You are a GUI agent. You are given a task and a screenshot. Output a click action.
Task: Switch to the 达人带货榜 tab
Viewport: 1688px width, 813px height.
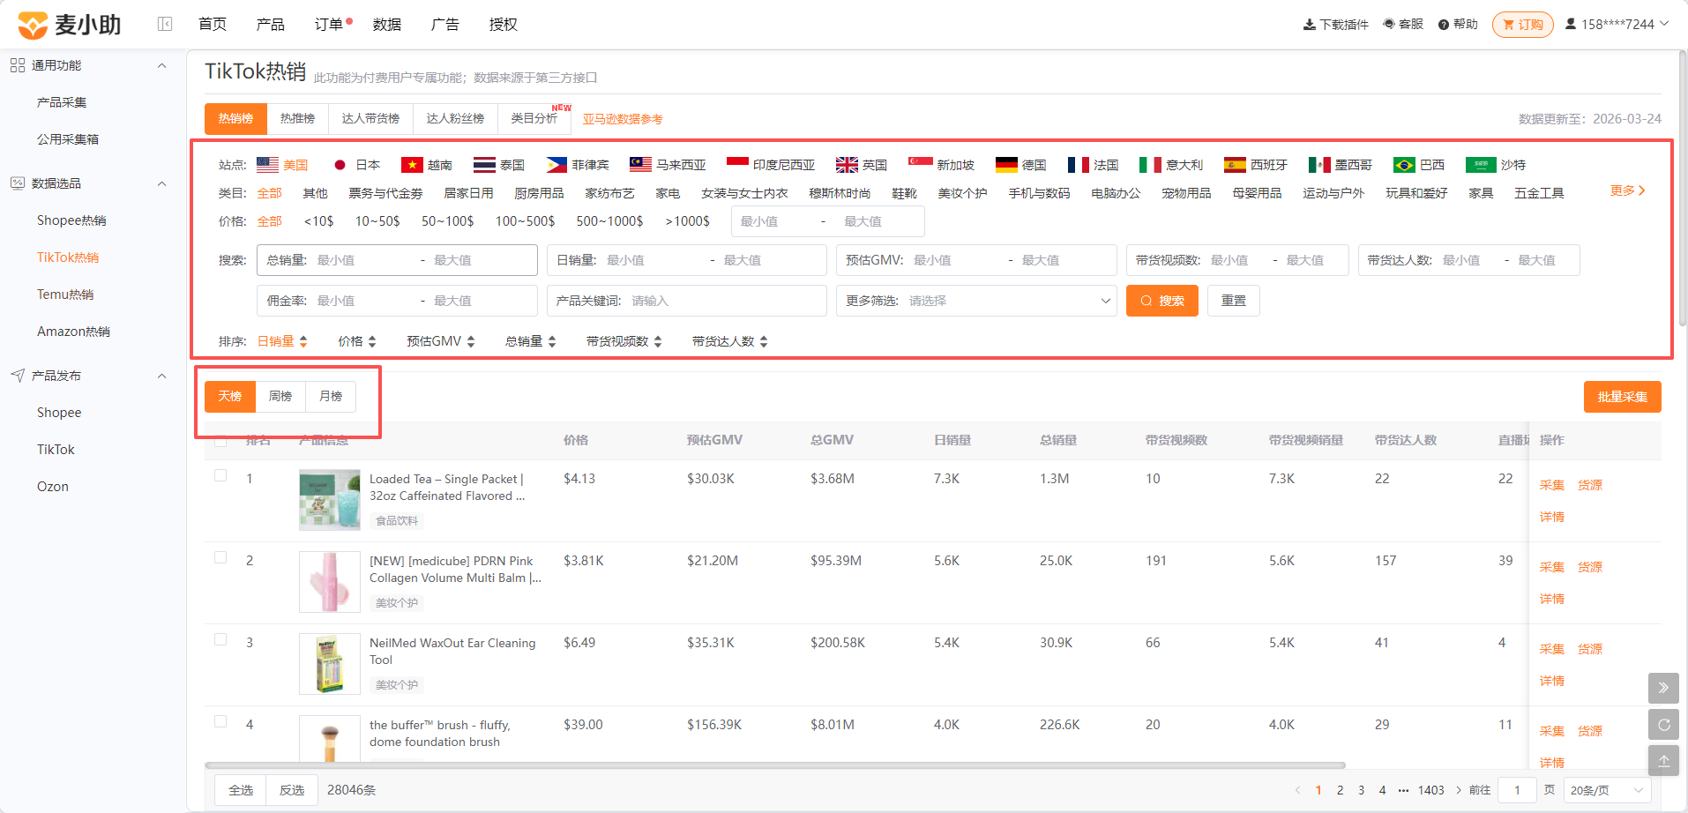coord(370,118)
